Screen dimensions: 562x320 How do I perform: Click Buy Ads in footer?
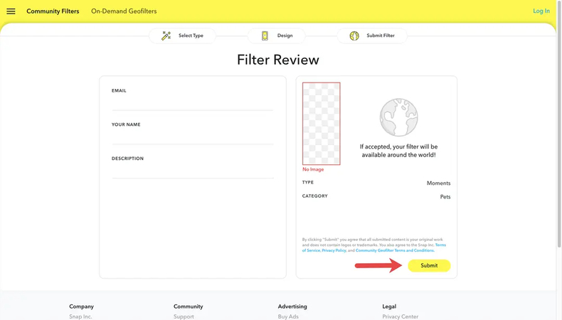coord(288,316)
